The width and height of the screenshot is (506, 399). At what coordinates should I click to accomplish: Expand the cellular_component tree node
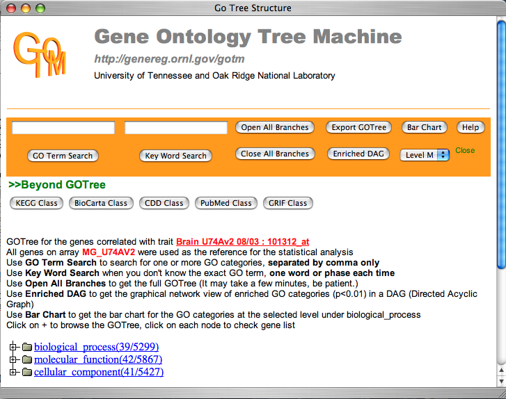(x=13, y=373)
